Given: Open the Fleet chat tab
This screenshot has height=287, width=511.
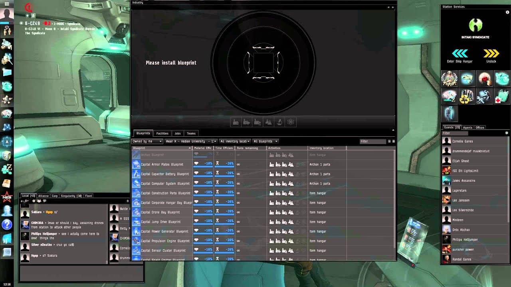Looking at the screenshot, I should pos(89,196).
